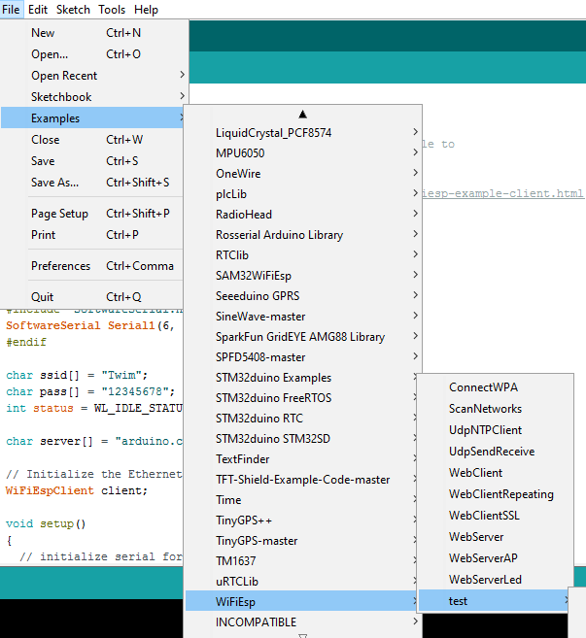Choose Page Setup menu entry
The width and height of the screenshot is (586, 638).
pos(59,214)
